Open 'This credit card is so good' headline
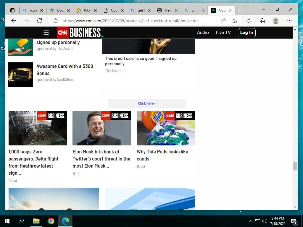This screenshot has width=303, height=227. tap(141, 61)
